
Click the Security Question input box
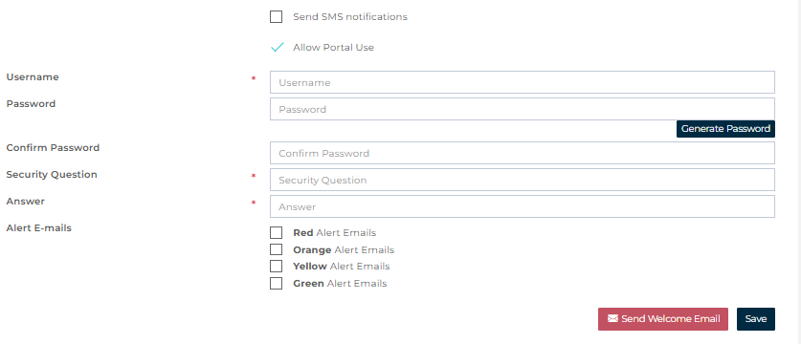(x=523, y=180)
